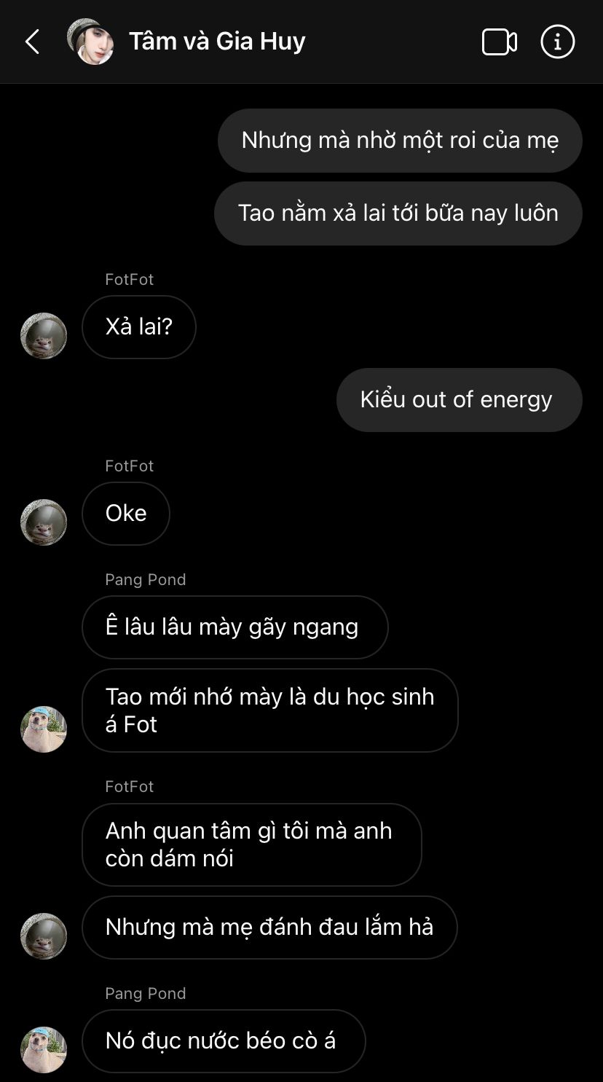
Task: Select the 'Xả lai?' message bubble
Action: pyautogui.click(x=139, y=327)
